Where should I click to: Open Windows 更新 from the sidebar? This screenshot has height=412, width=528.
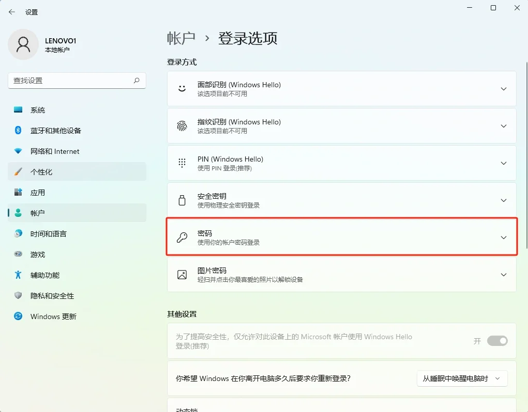pos(53,316)
